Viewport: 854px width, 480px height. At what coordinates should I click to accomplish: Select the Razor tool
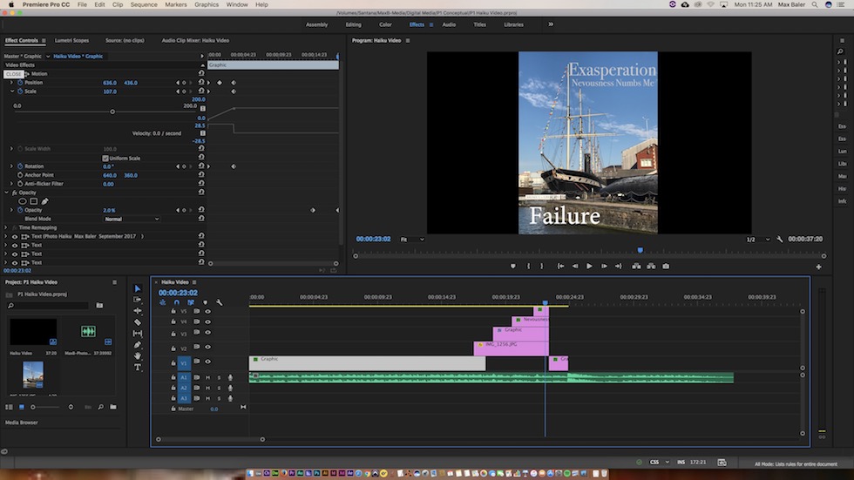[x=138, y=322]
